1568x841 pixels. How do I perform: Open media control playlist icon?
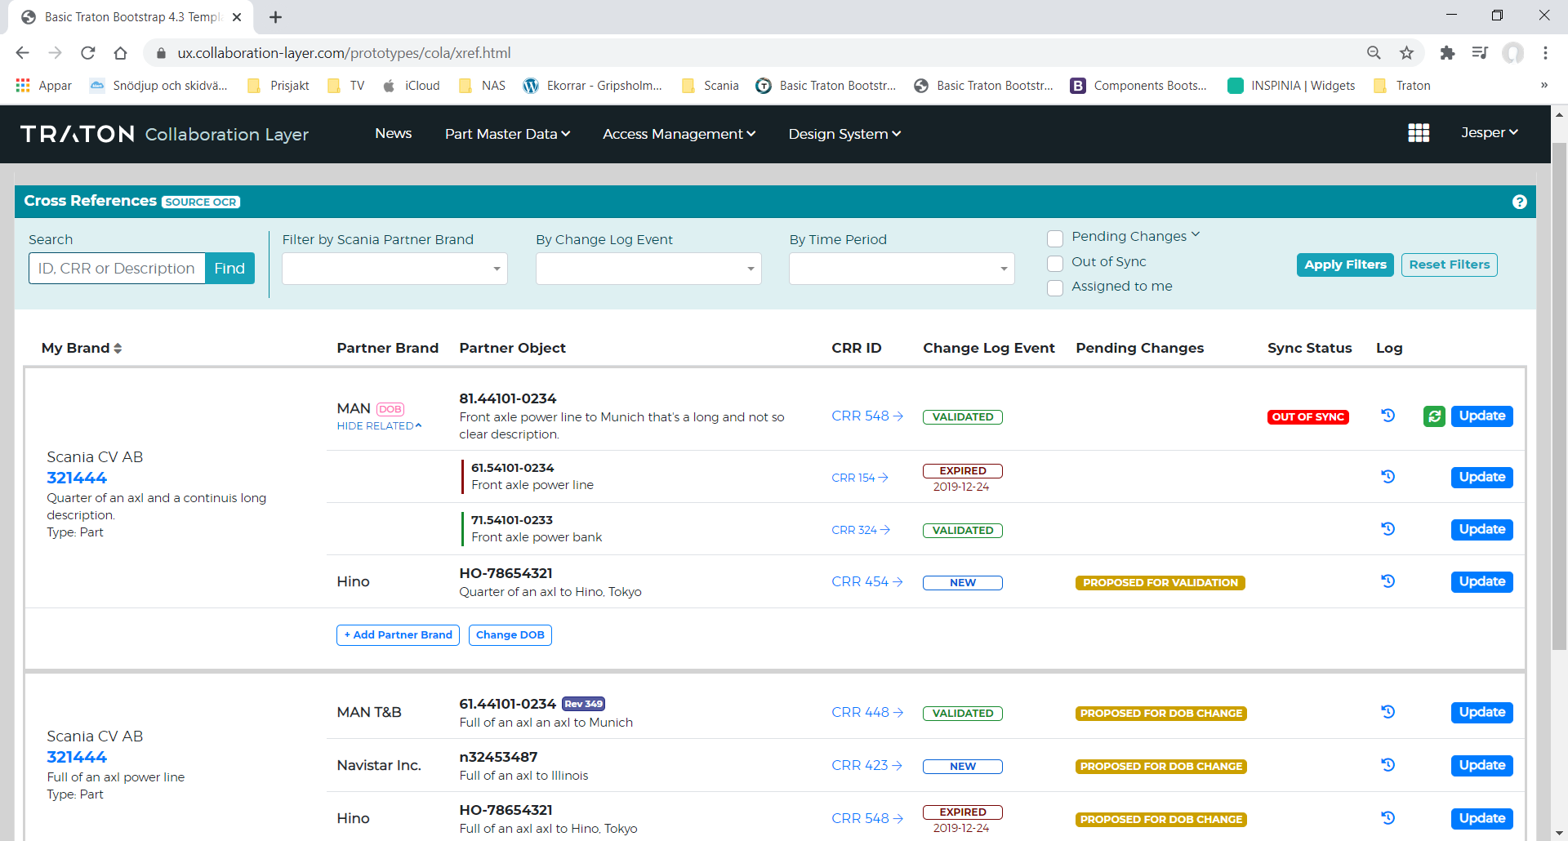(1480, 53)
